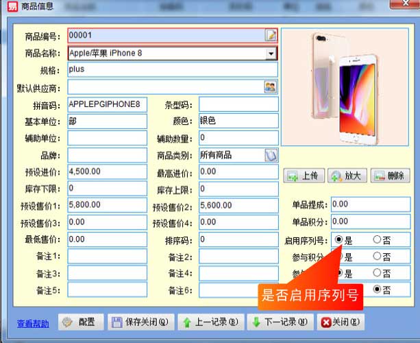Screen dimensions: 420x343
Task: Click the 上传 image upload button
Action: click(304, 176)
